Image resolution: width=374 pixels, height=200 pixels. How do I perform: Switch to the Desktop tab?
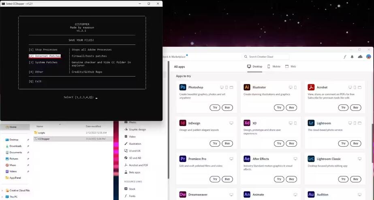[254, 67]
